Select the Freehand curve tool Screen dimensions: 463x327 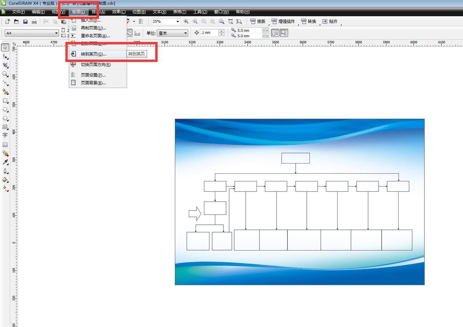click(5, 83)
